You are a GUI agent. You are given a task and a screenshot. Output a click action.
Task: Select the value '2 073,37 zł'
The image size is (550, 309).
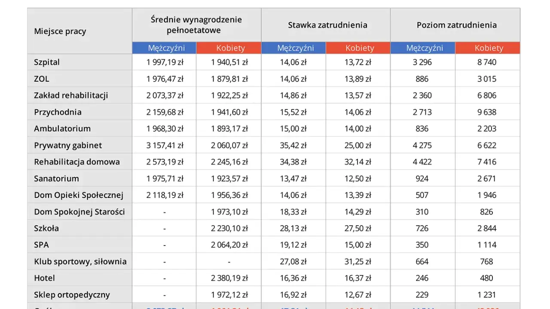[165, 95]
